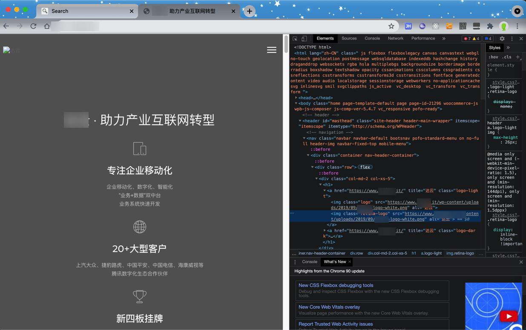Click the JH extension icon
Viewport: 526px width, 330px height.
point(408,26)
